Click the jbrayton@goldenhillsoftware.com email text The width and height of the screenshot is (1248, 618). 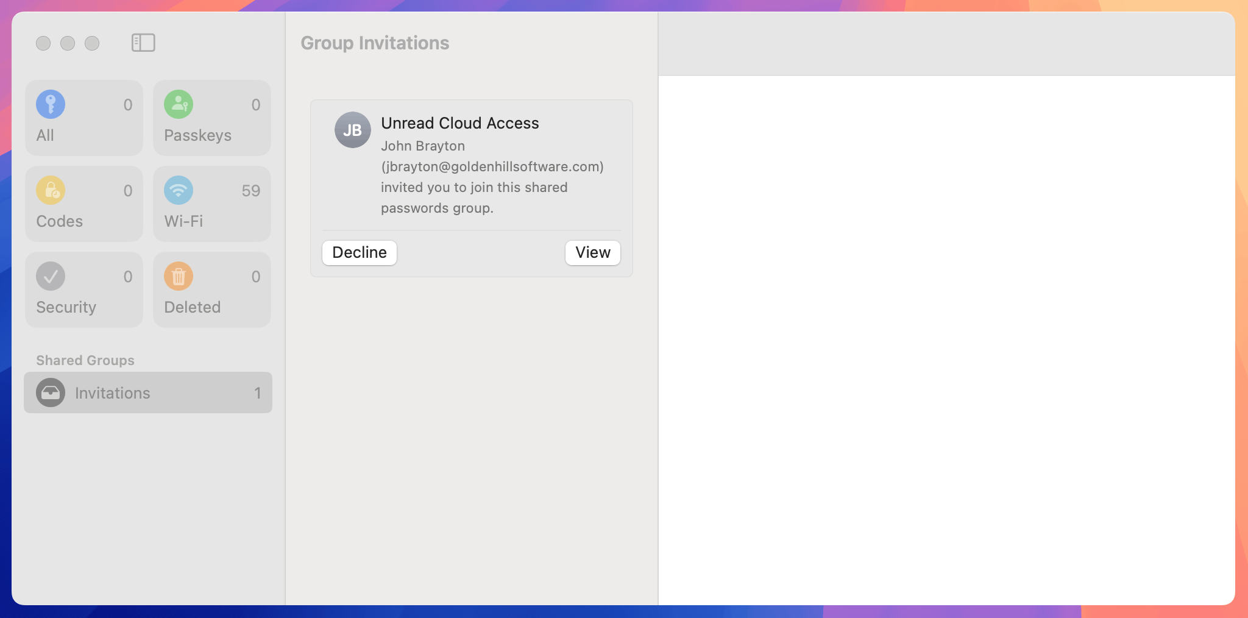tap(492, 167)
